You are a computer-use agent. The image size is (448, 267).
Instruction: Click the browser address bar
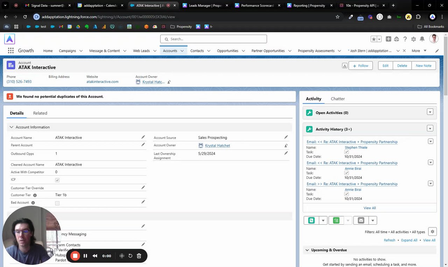[185, 16]
